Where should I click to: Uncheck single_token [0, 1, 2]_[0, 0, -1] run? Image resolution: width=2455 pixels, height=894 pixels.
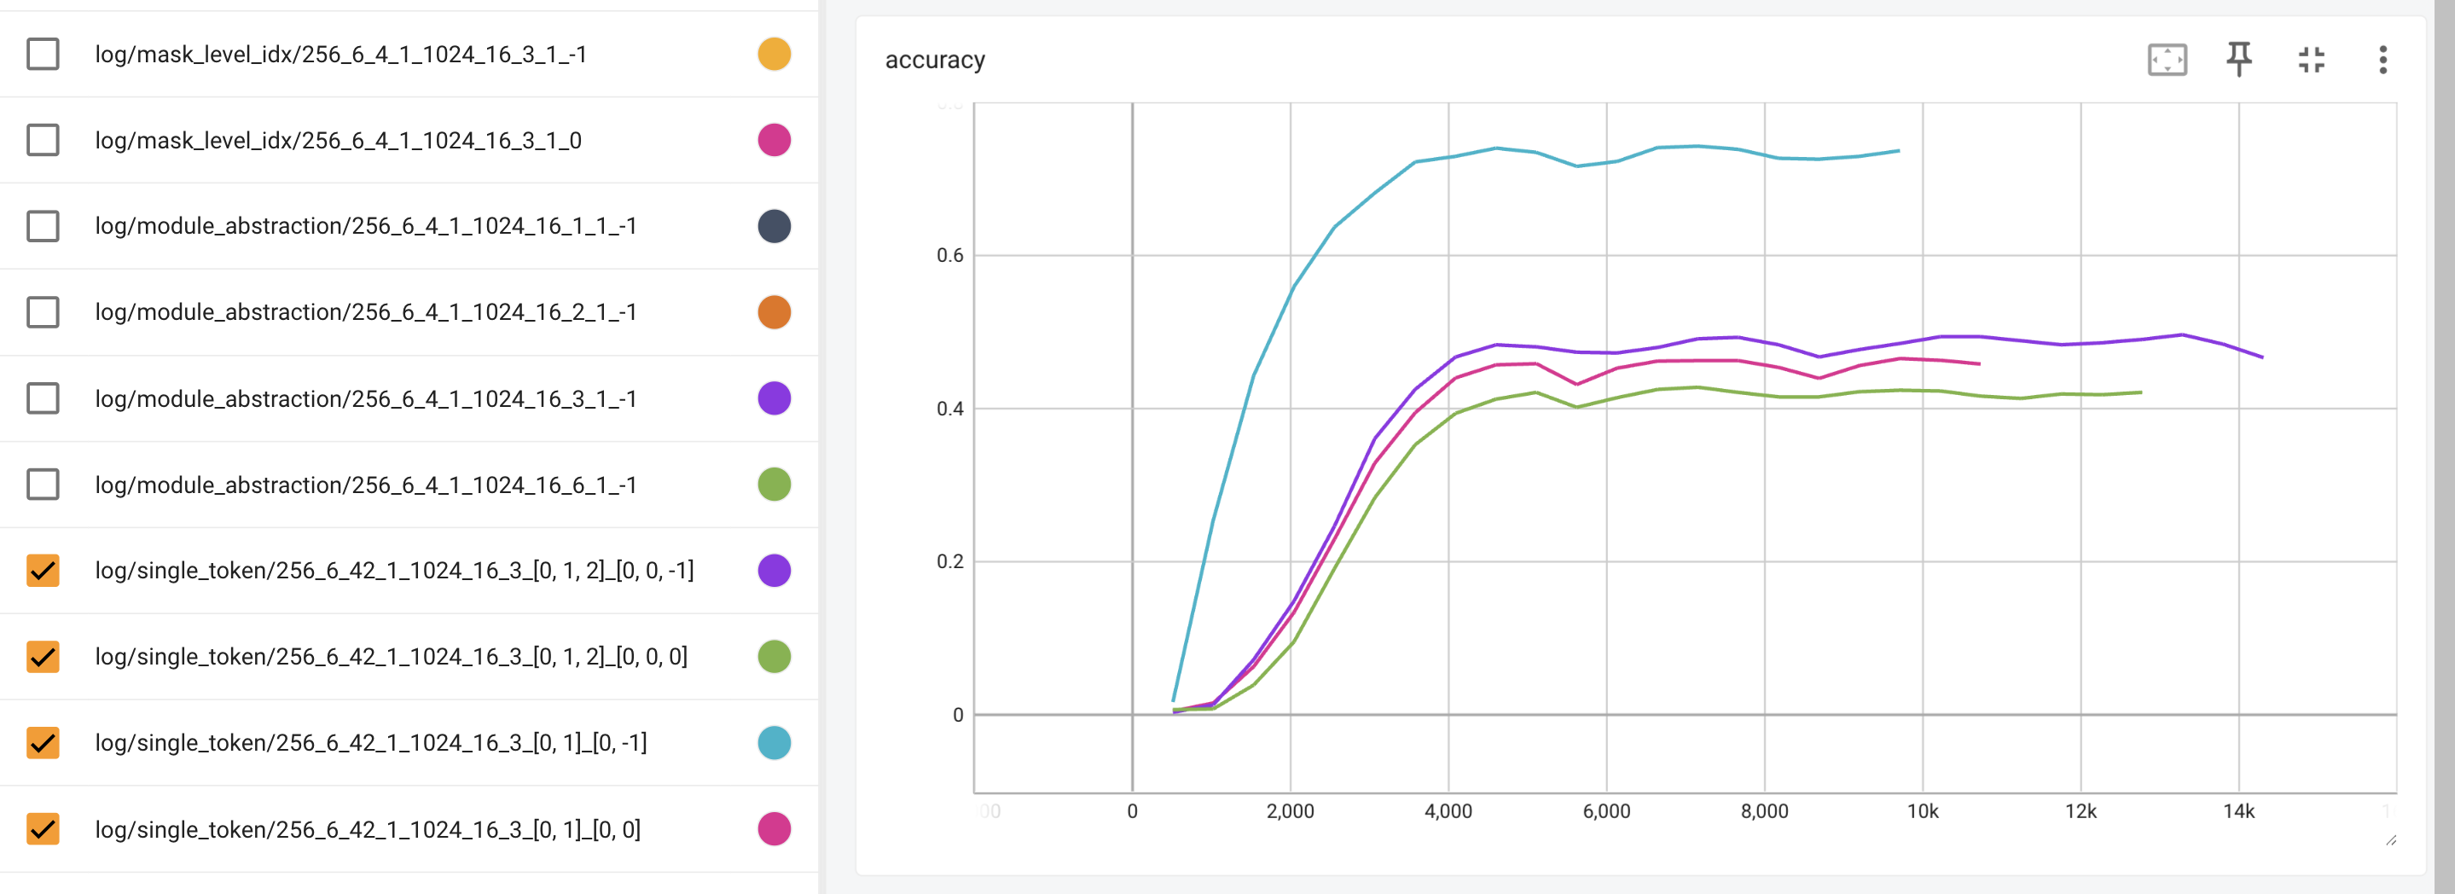pos(43,570)
